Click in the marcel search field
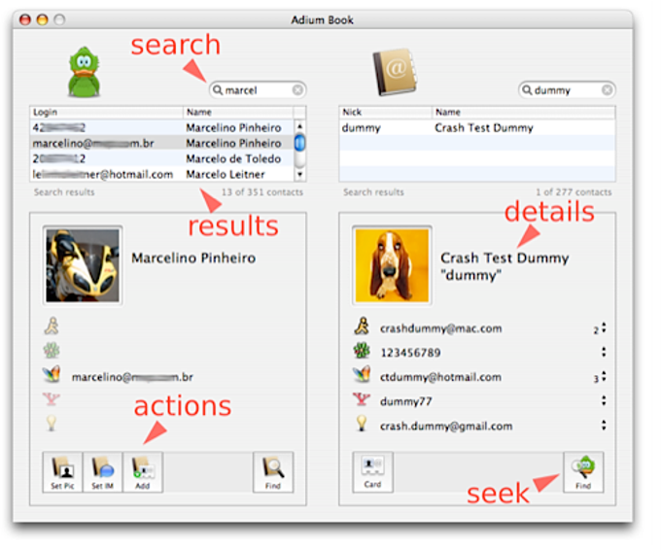Viewport: 661px width, 550px height. tap(258, 90)
